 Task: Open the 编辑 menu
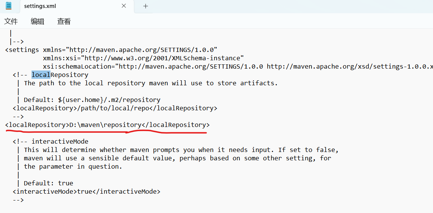point(37,22)
